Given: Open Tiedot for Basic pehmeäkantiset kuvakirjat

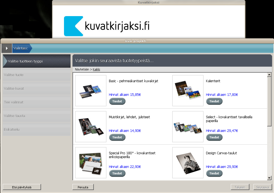Looking at the screenshot, I should [x=117, y=101].
